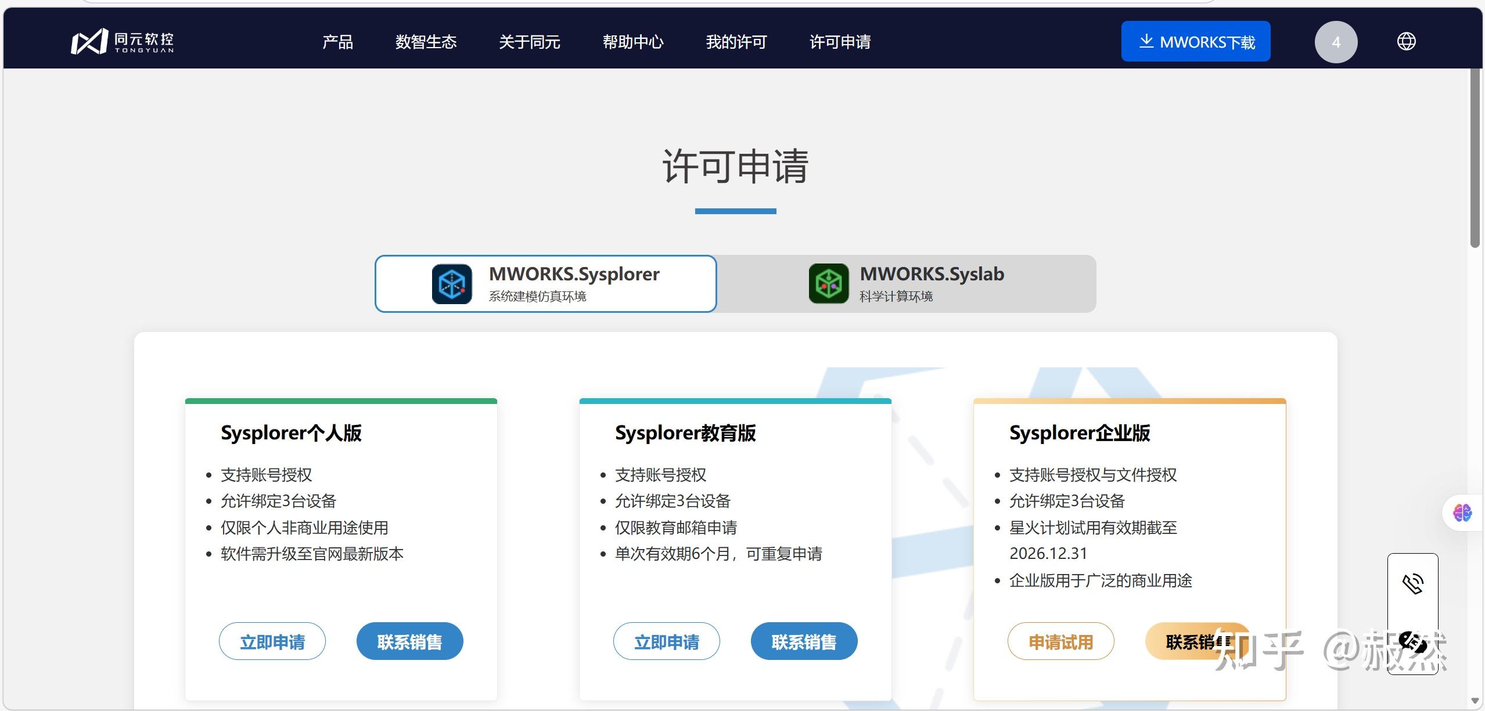
Task: Click the text 单次有效期6个月，可重复申请
Action: coord(718,554)
